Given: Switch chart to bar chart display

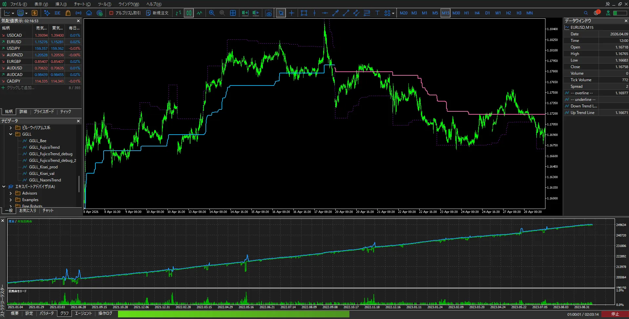Looking at the screenshot, I should tap(178, 13).
